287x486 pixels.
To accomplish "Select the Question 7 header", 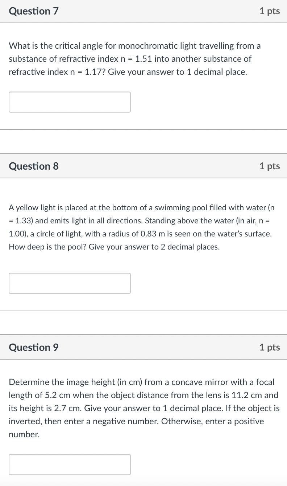I will (x=33, y=11).
